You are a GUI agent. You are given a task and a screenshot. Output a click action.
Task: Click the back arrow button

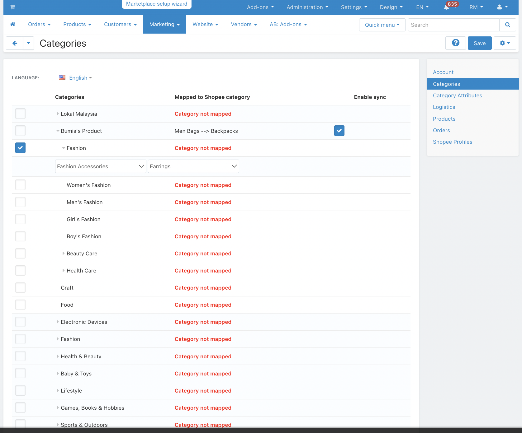point(15,43)
